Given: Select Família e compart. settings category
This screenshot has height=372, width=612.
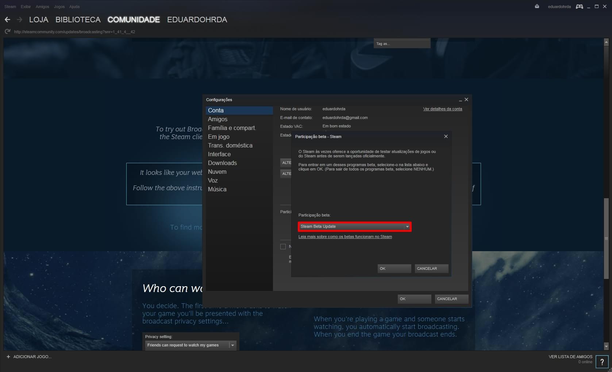Looking at the screenshot, I should coord(239,128).
